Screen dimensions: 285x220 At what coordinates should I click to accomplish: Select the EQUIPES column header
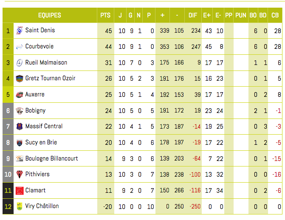(50, 15)
